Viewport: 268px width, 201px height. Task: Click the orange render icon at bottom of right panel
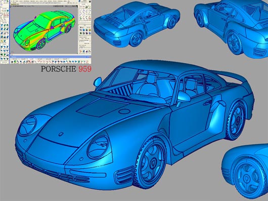[x=80, y=51]
